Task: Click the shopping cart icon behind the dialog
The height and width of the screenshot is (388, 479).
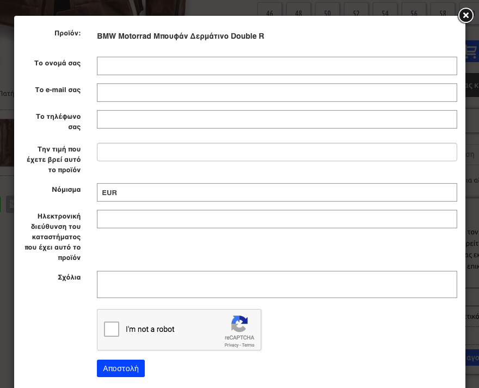Action: tap(471, 51)
